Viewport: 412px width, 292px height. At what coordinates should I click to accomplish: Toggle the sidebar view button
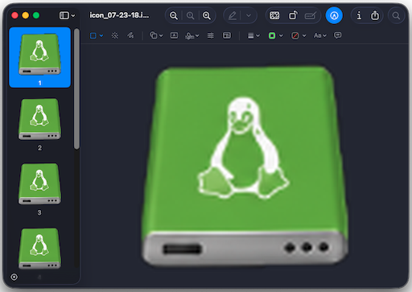[x=64, y=15]
